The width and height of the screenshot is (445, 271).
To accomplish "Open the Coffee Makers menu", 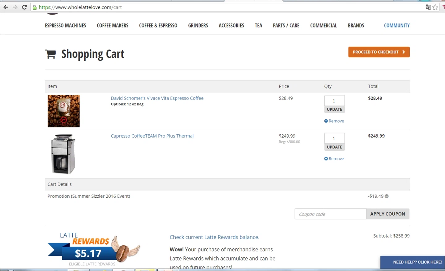I will pos(113,25).
